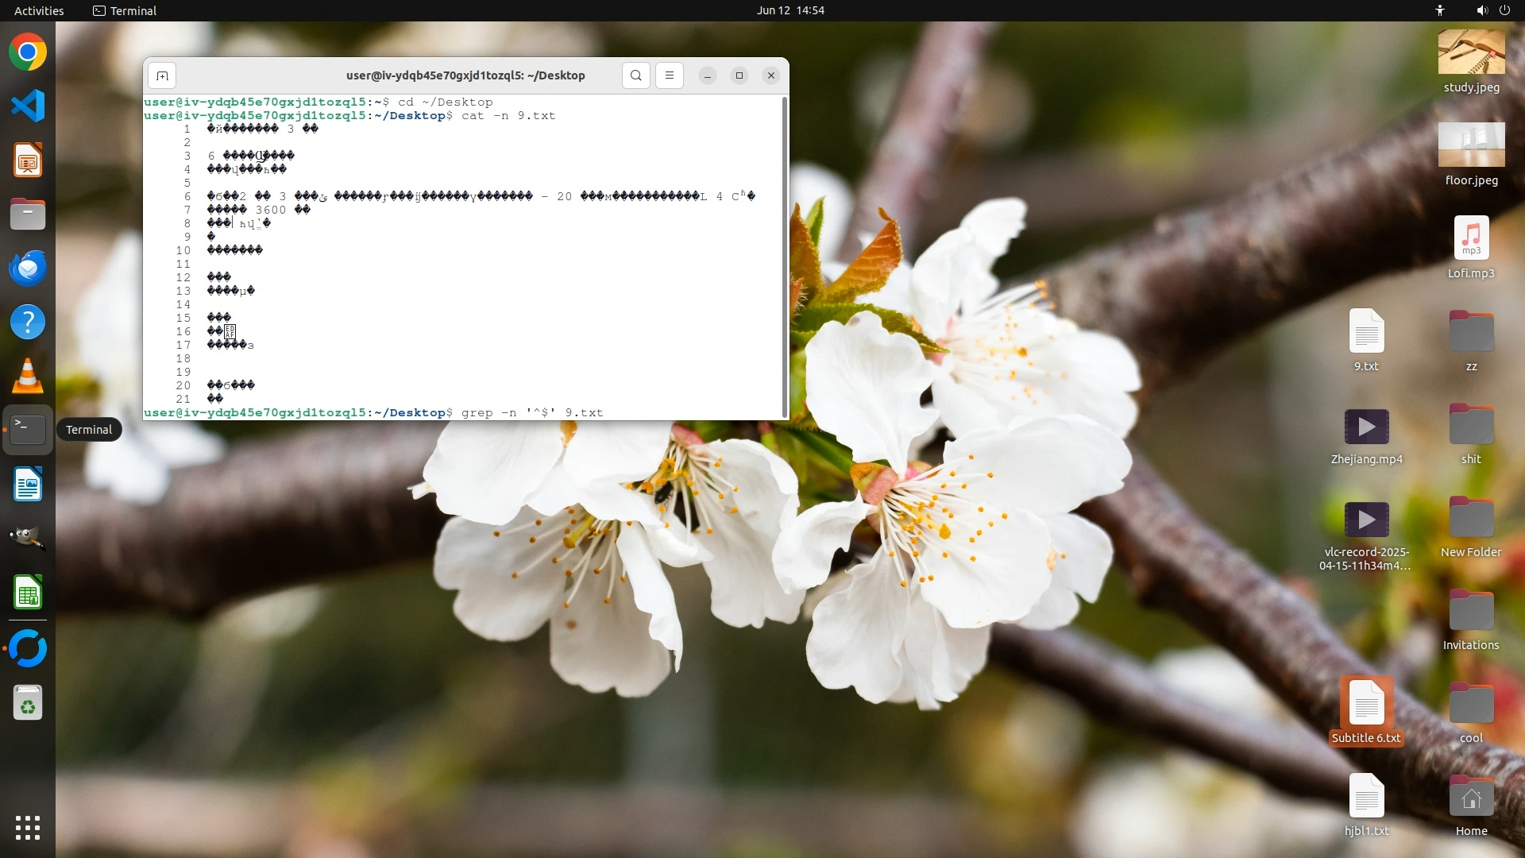
Task: Click the Activities button
Action: coord(39,10)
